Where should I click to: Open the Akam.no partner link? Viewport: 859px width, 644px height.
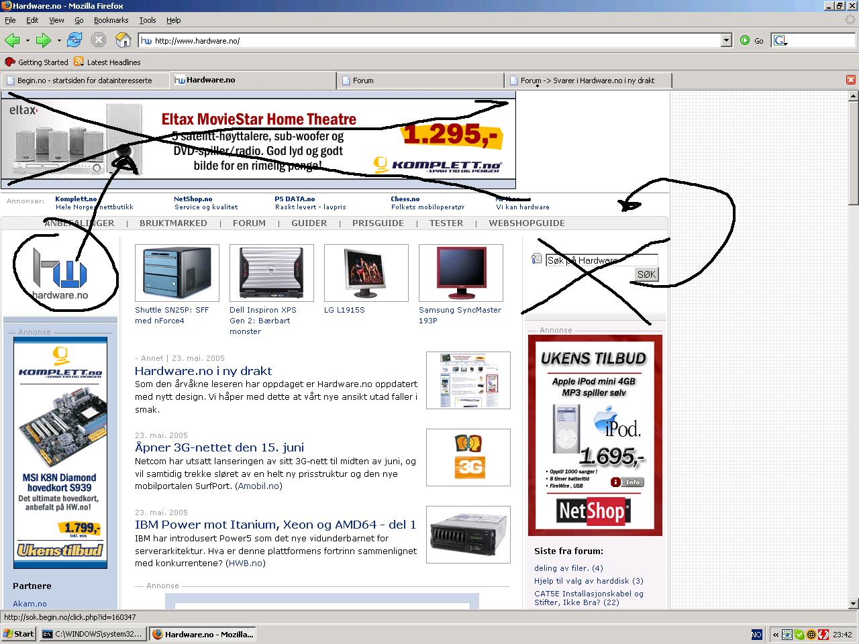(30, 604)
